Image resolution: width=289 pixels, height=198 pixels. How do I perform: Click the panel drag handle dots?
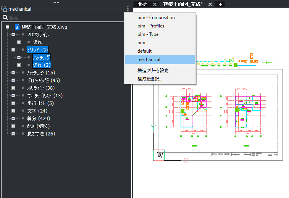click(x=57, y=3)
